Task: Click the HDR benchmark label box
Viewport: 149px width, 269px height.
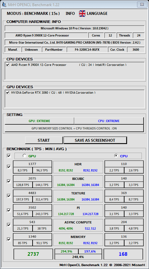Action: pyautogui.click(x=78, y=167)
